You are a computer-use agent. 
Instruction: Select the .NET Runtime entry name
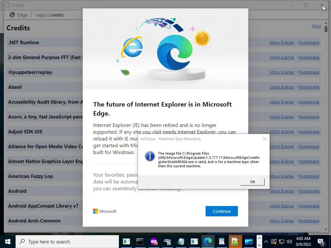(23, 42)
